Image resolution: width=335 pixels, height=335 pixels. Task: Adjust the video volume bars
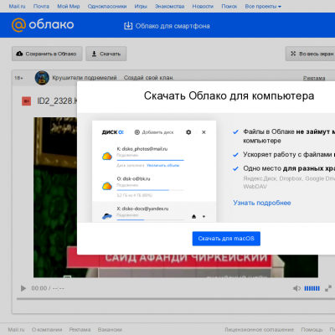click(312, 288)
